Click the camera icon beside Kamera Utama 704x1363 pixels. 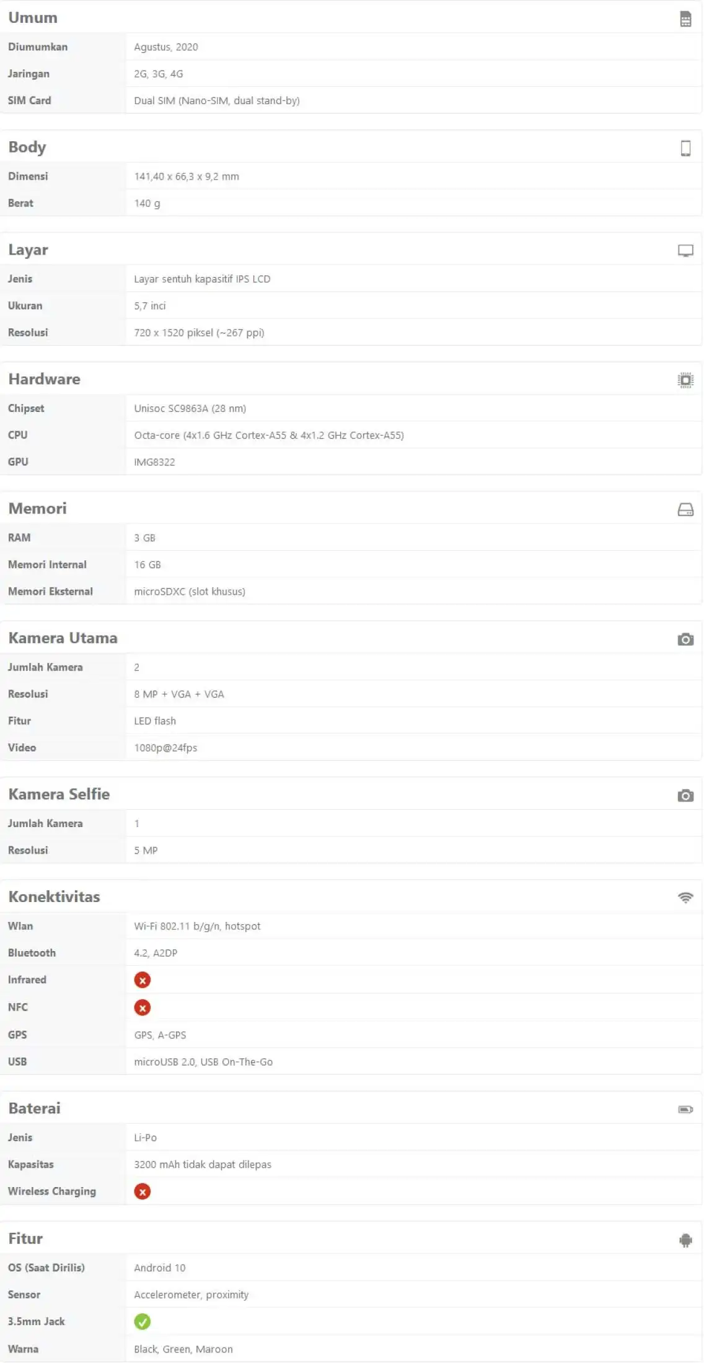pyautogui.click(x=685, y=639)
